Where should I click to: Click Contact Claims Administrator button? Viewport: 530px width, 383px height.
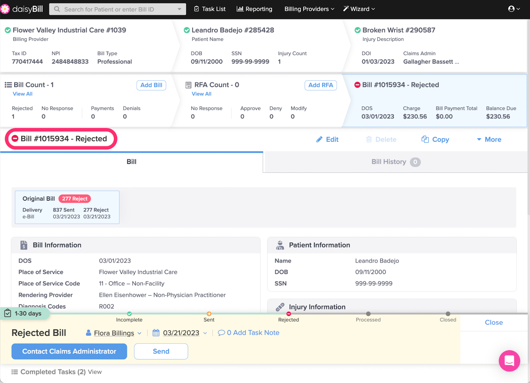(69, 351)
